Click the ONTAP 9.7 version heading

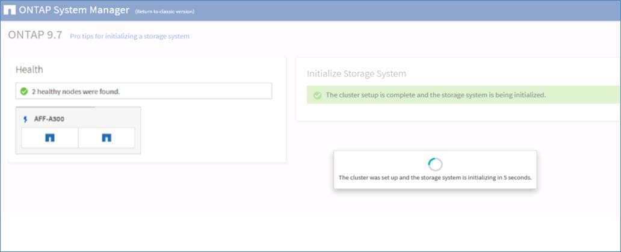point(35,35)
